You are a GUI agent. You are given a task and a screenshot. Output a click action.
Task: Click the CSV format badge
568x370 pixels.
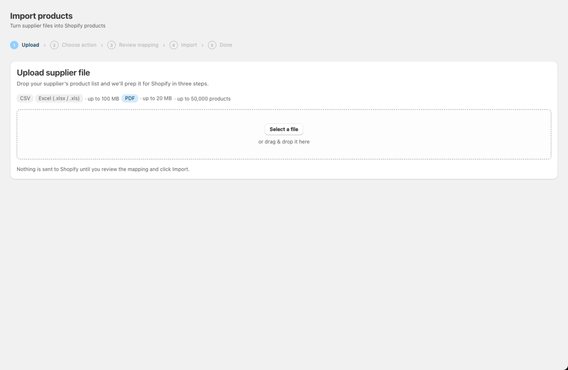pos(25,99)
